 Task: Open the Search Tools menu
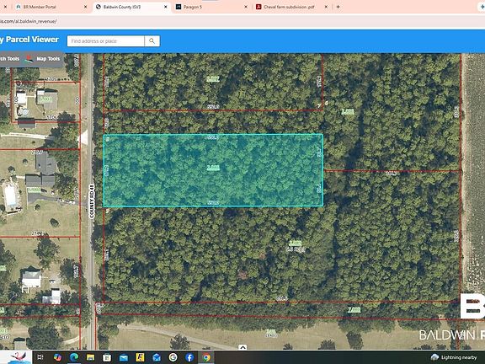click(9, 59)
